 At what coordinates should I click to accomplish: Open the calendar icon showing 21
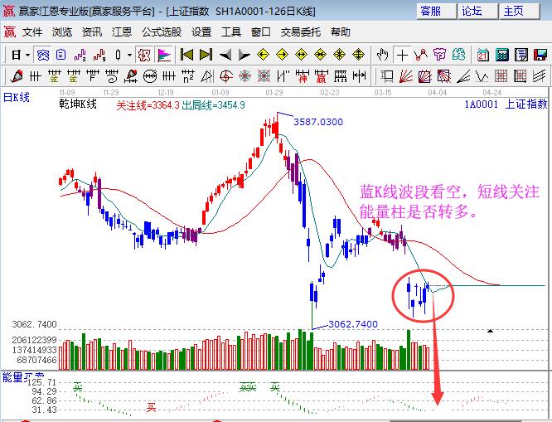coord(483,55)
